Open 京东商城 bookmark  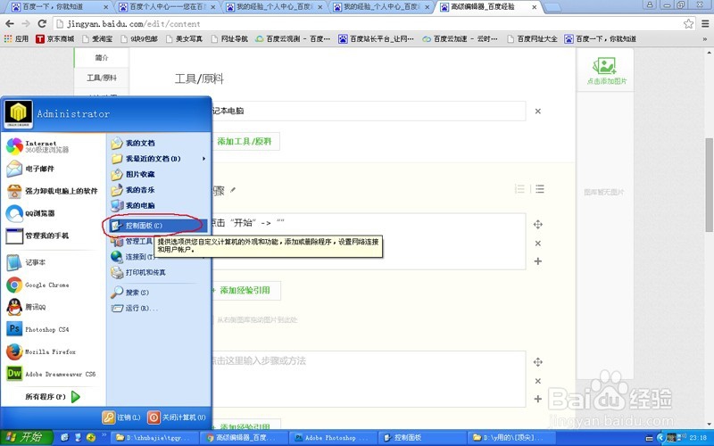(x=55, y=39)
